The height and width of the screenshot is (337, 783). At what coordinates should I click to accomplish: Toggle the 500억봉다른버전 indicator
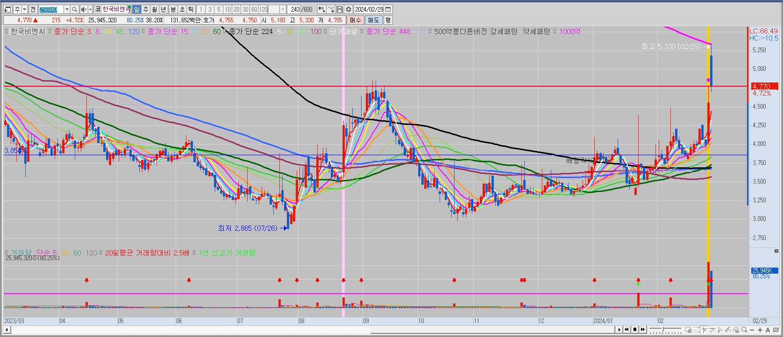point(430,31)
